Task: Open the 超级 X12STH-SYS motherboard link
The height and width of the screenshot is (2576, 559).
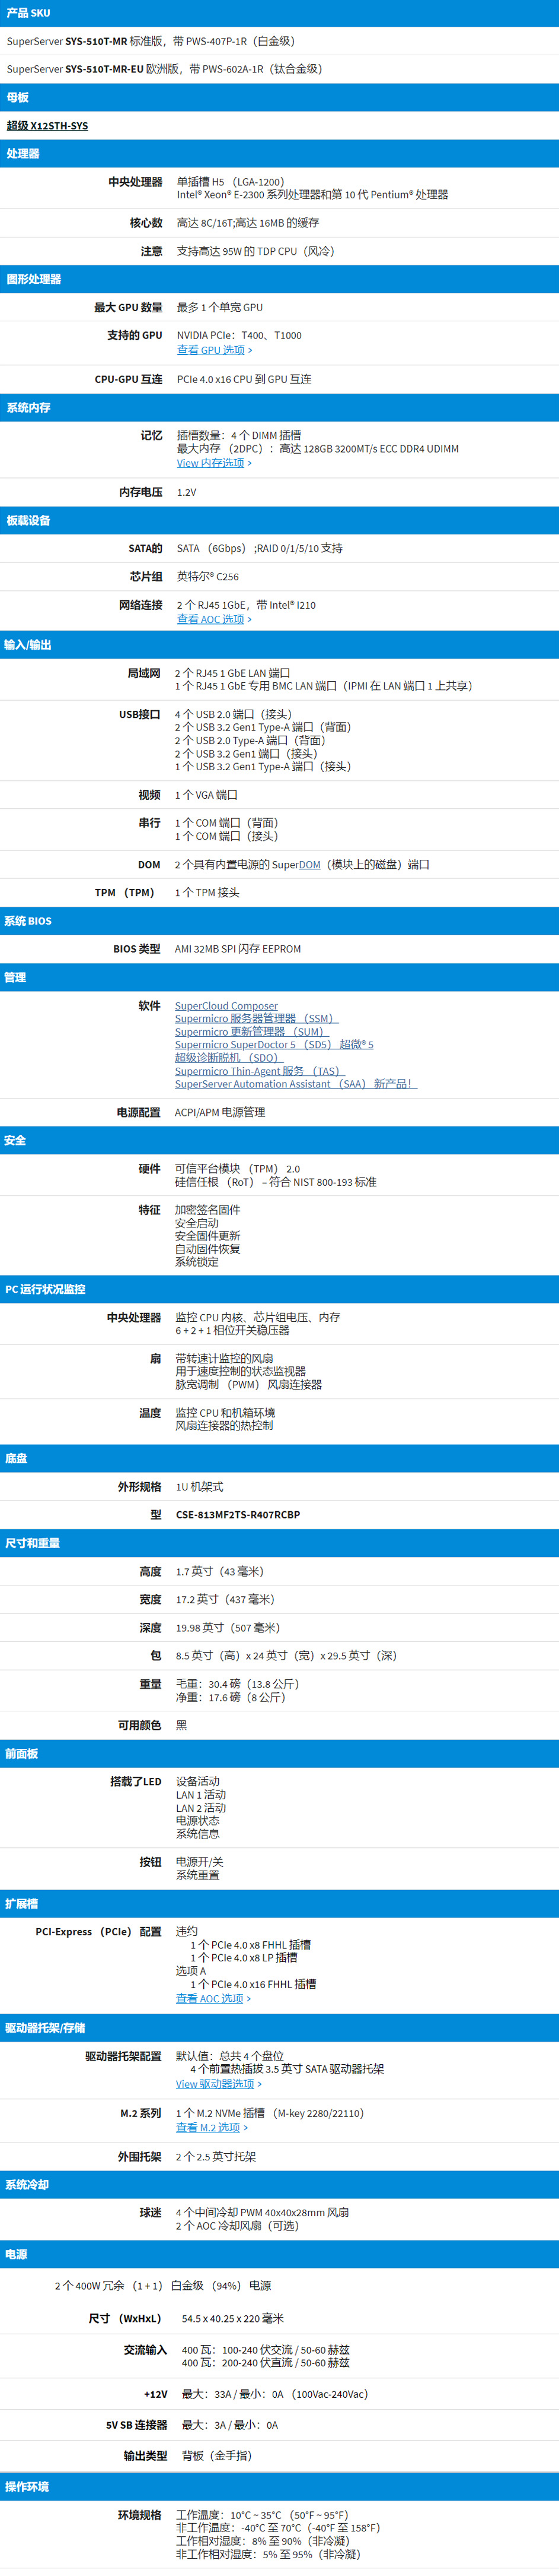Action: (47, 126)
